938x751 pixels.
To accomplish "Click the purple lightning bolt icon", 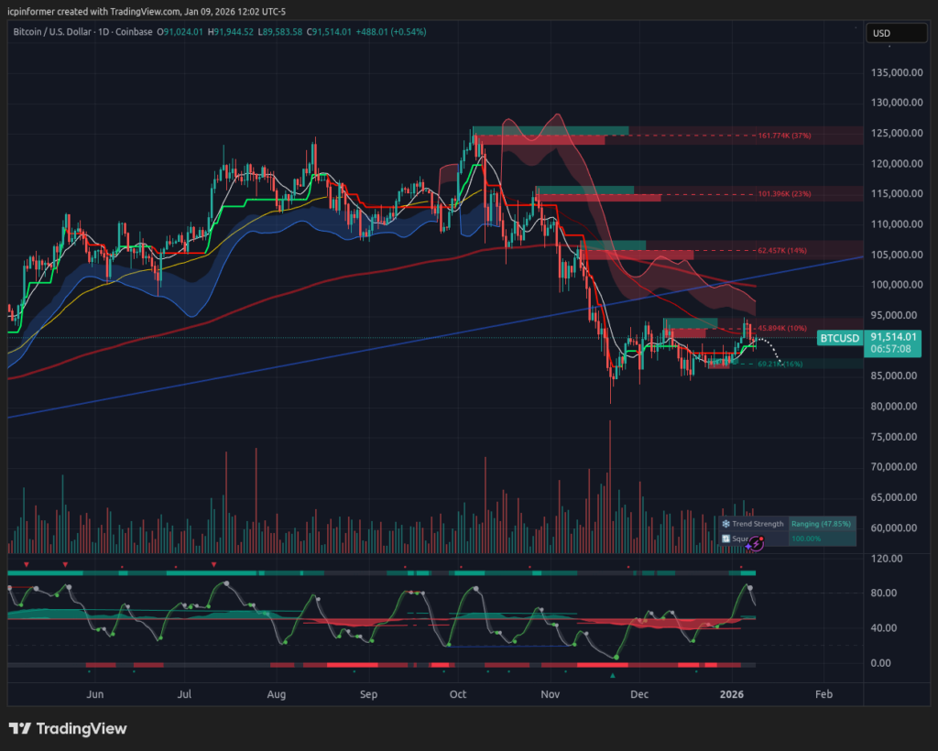I will [x=756, y=544].
